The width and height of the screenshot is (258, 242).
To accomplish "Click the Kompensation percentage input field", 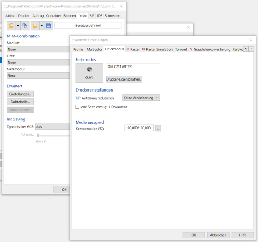I will (x=139, y=128).
